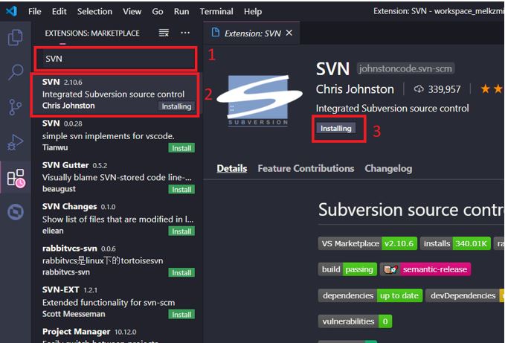Screen dimensions: 505x343
Task: Open the Run menu
Action: tap(181, 12)
